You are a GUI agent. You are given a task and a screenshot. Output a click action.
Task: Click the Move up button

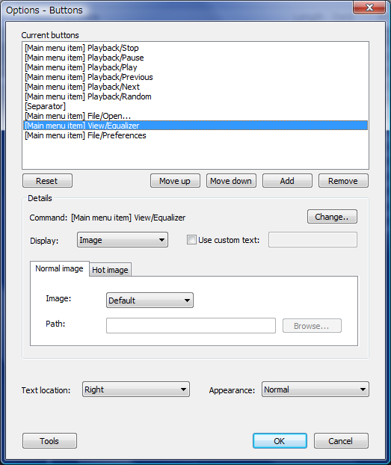pos(175,181)
